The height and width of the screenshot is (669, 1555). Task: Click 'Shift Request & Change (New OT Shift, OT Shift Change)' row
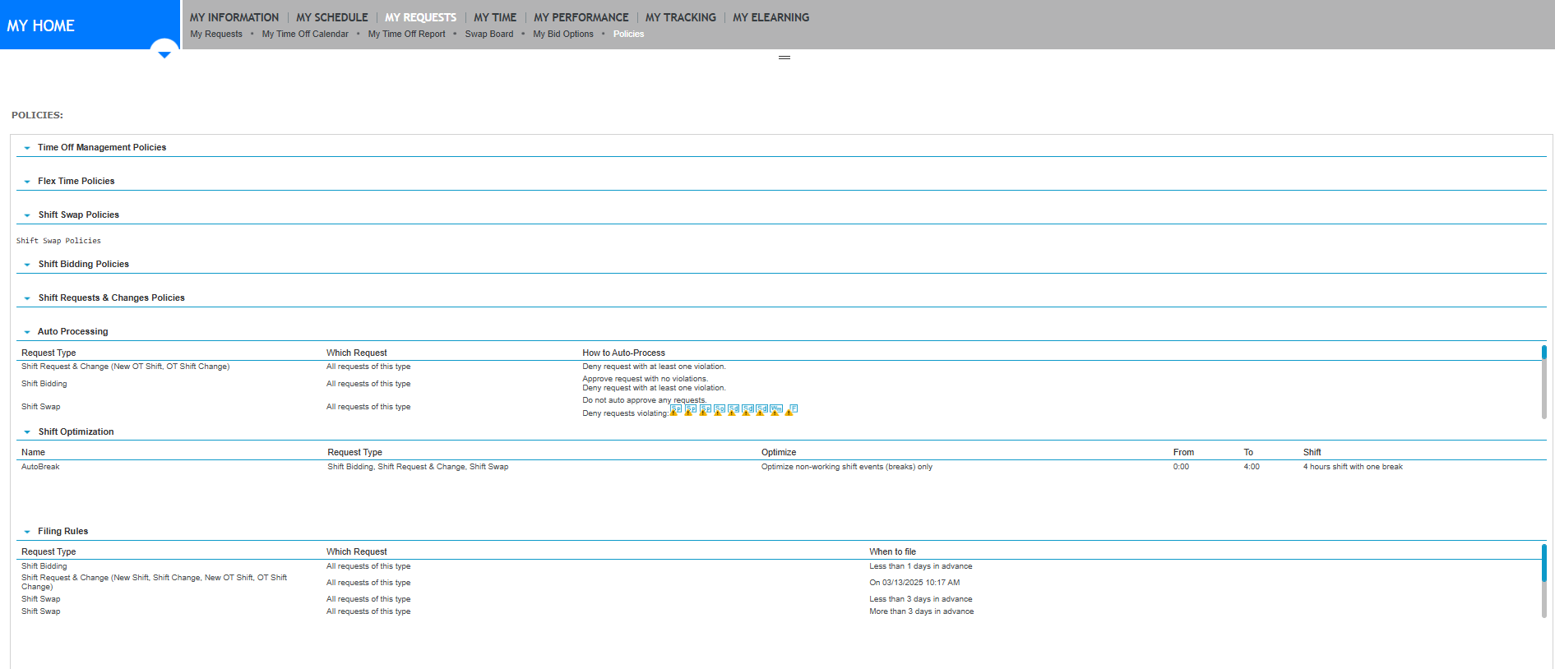click(126, 367)
